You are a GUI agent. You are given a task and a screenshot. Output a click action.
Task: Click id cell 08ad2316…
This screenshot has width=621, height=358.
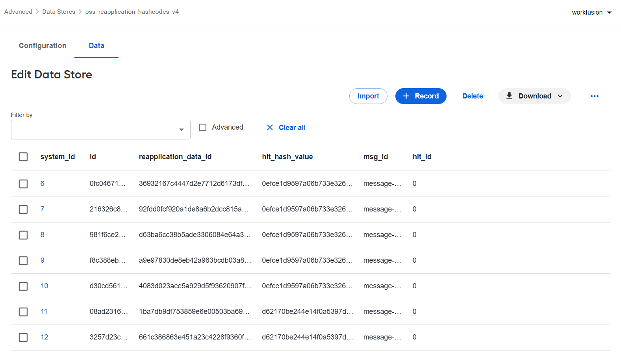109,312
